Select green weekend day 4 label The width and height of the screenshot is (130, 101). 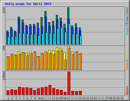[x=20, y=98]
